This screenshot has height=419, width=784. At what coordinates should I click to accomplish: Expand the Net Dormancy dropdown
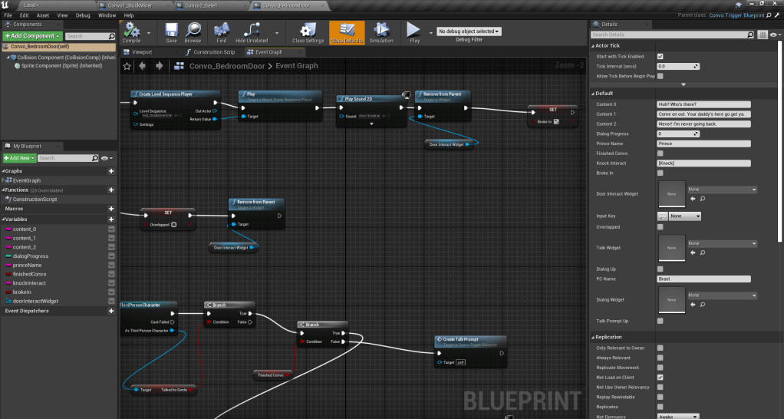678,416
